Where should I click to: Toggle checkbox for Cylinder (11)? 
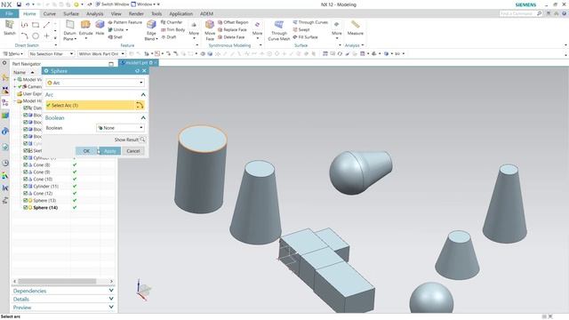[26, 186]
